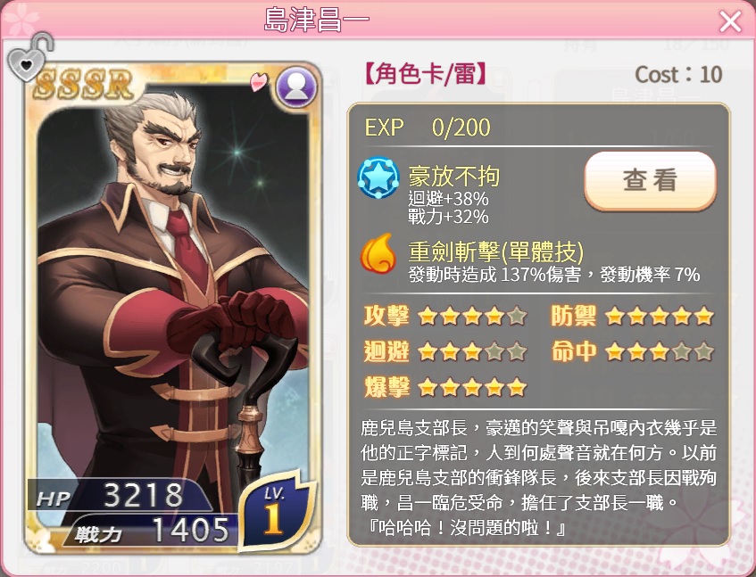Click the flame active skill icon
Screen dimensions: 756x577
click(378, 253)
